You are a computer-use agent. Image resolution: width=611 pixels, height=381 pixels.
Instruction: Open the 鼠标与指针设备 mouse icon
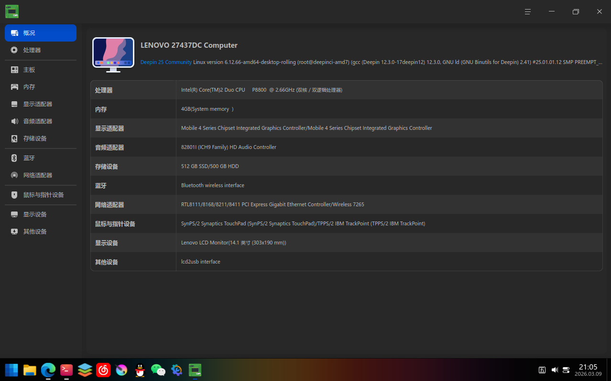(14, 195)
